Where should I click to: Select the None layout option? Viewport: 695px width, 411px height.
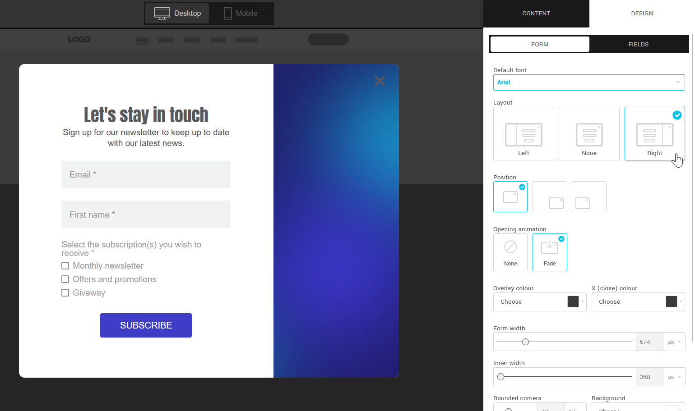pyautogui.click(x=589, y=133)
